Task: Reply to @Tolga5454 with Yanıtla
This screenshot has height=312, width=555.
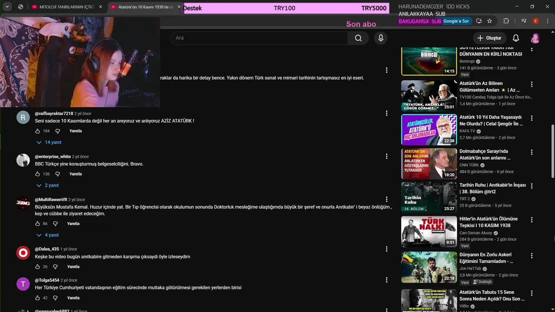Action: [x=73, y=298]
